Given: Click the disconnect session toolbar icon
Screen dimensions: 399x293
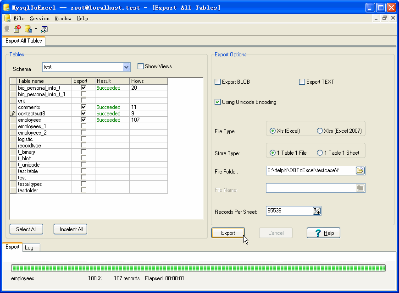Looking at the screenshot, I should click(17, 29).
